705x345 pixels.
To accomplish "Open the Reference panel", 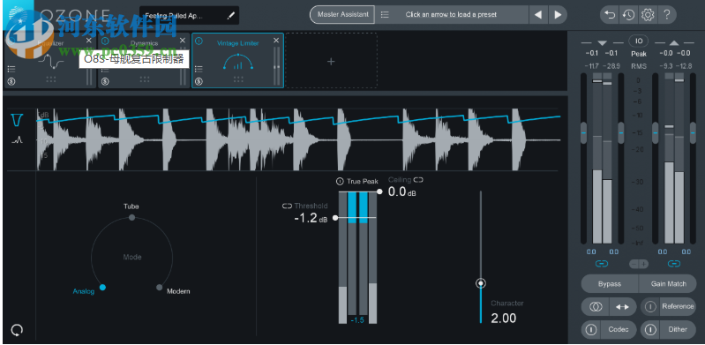I will 678,307.
